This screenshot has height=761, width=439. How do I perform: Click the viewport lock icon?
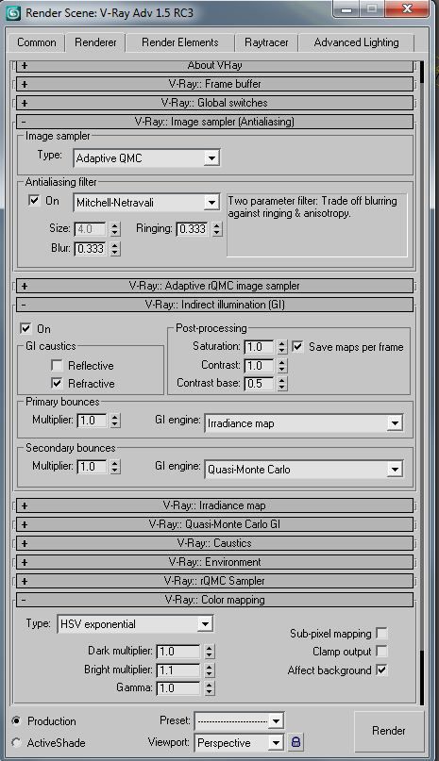point(296,741)
